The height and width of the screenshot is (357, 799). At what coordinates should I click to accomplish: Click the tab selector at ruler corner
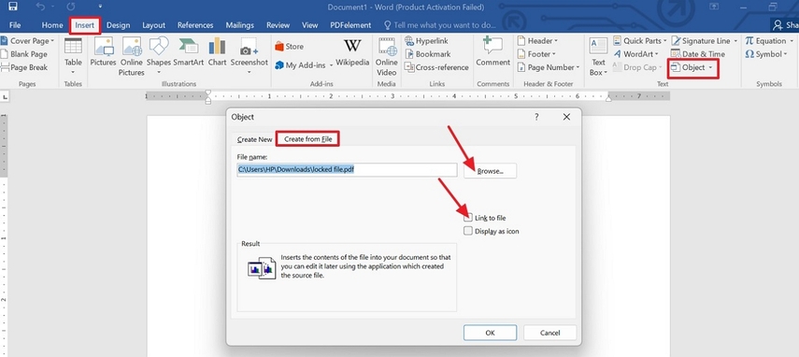[5, 96]
